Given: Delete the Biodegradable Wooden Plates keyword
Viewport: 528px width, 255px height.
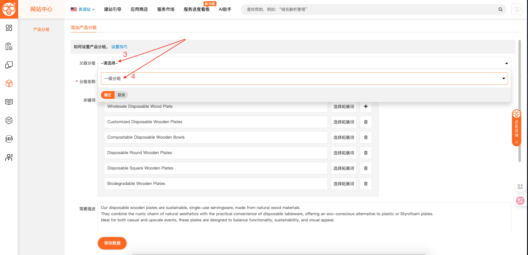Looking at the screenshot, I should tap(366, 184).
